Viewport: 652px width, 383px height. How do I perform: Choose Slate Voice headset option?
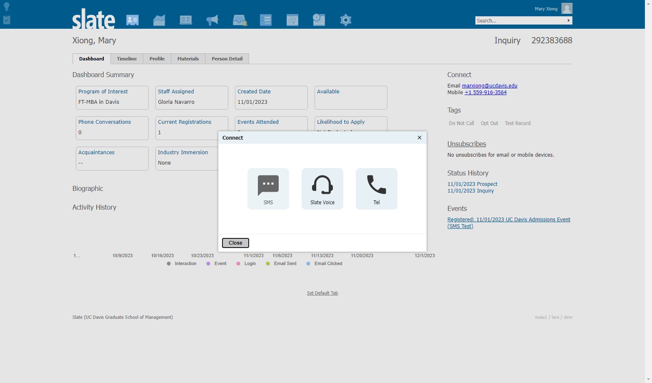322,189
